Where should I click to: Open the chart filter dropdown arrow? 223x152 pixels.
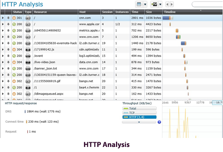(x=160, y=4)
